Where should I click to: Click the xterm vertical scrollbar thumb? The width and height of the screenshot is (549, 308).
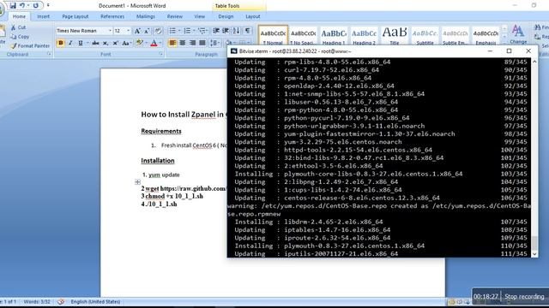tap(534, 242)
